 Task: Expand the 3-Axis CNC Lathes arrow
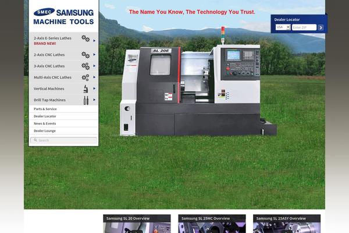[x=94, y=66]
